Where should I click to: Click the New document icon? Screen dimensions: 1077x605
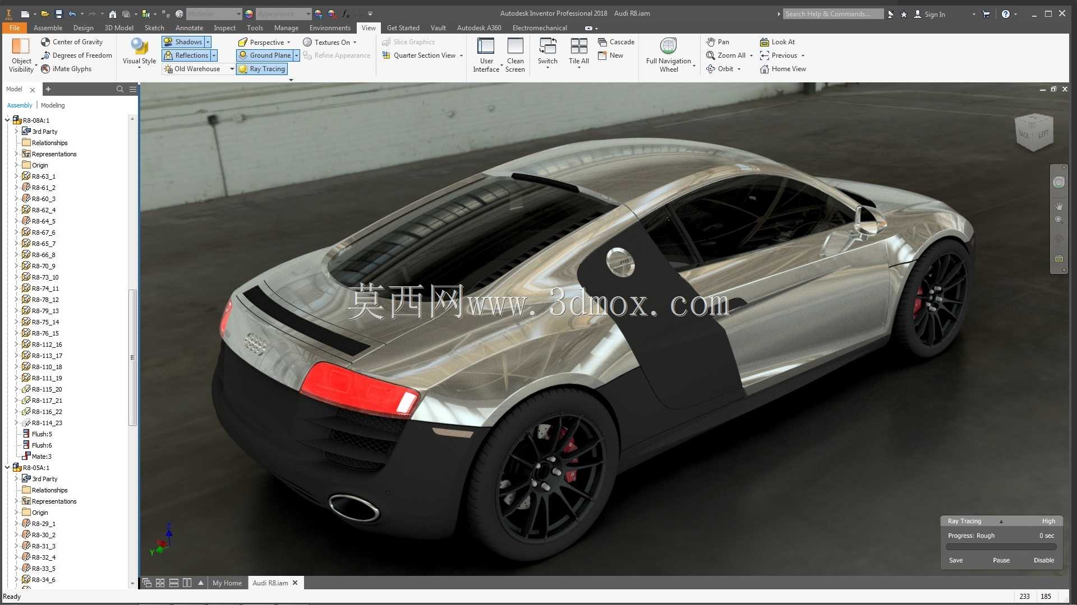coord(25,14)
